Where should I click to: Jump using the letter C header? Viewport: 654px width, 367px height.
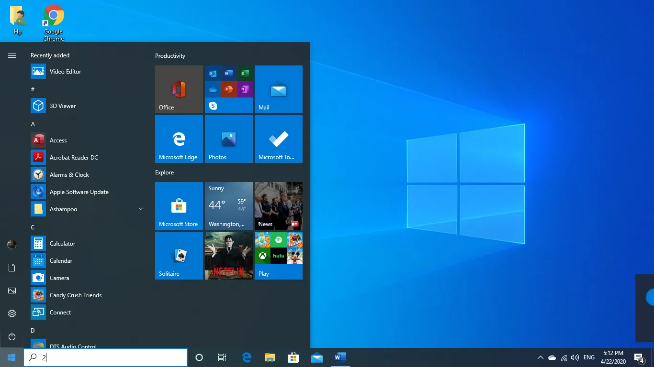33,227
